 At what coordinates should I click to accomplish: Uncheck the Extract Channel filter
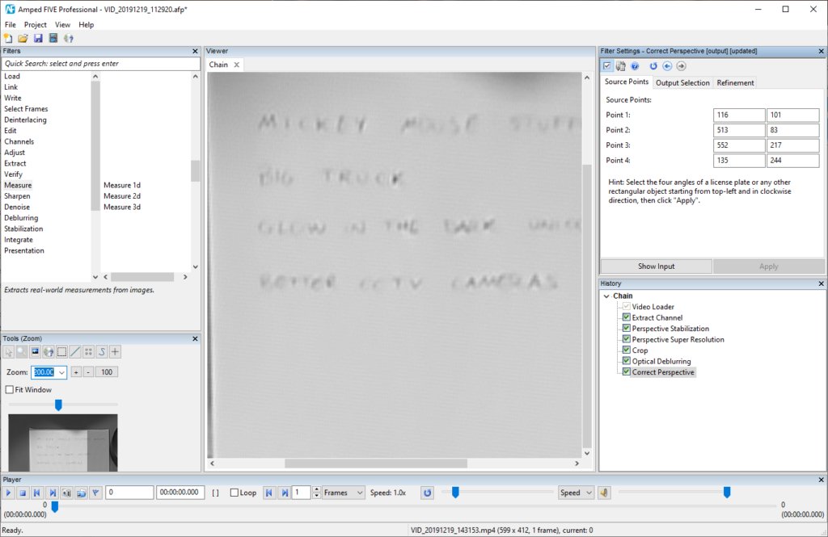click(x=627, y=317)
